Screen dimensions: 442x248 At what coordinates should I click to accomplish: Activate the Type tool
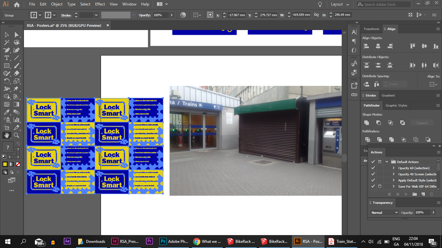point(7,58)
